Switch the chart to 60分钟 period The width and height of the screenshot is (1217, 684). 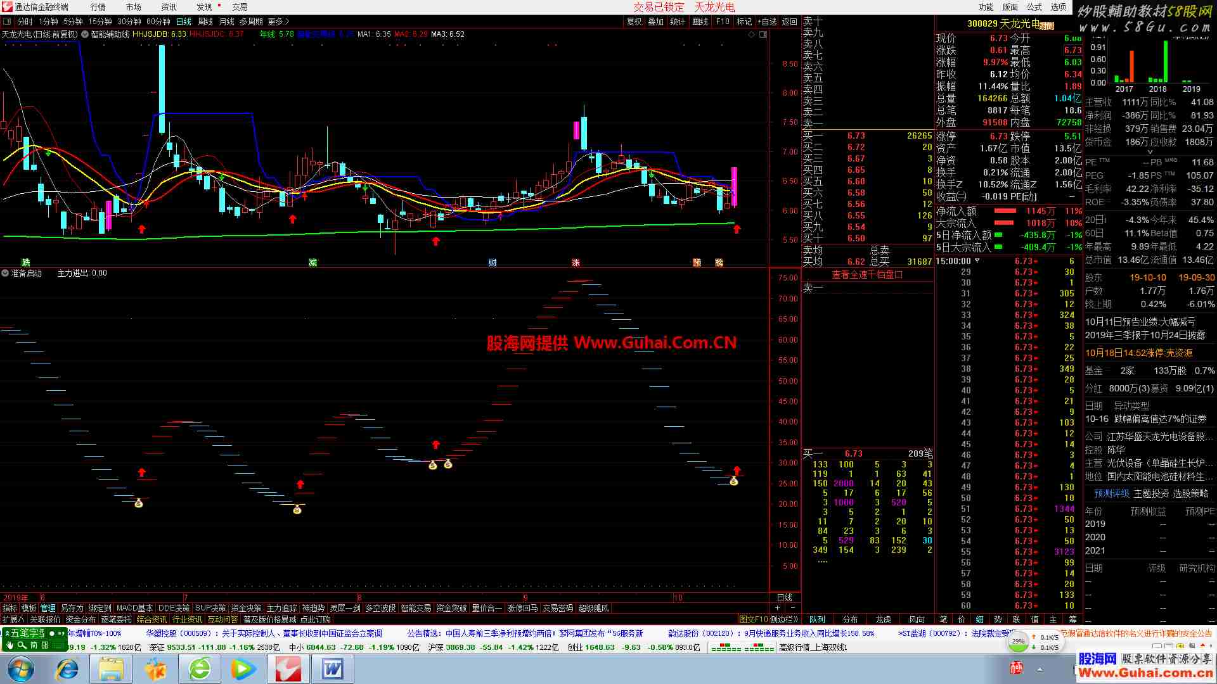[x=158, y=22]
